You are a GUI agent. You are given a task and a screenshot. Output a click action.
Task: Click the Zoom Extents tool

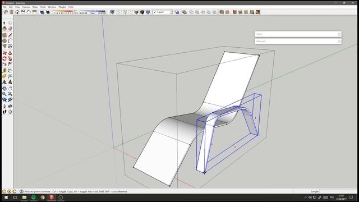point(10,94)
